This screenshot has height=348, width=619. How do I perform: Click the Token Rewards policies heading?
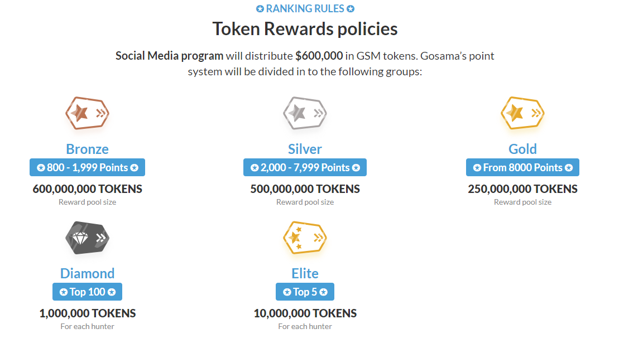click(305, 29)
